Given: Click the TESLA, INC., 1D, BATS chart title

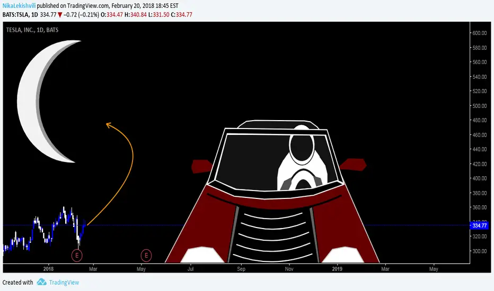Looking at the screenshot, I should 32,30.
